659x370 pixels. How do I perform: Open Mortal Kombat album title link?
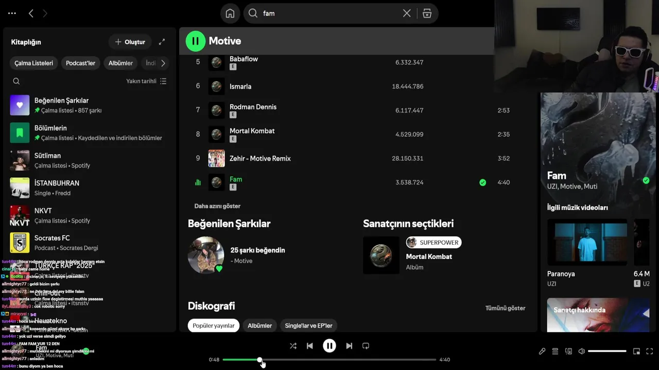coord(429,256)
